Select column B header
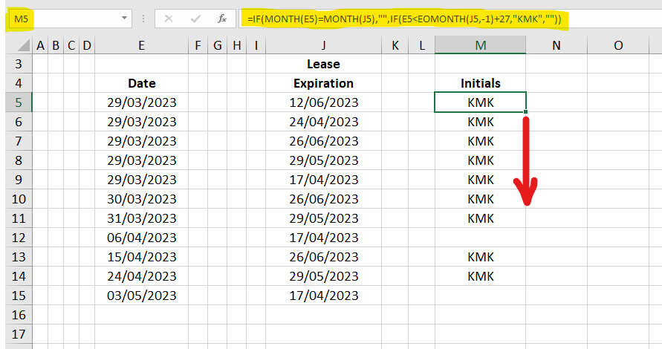The height and width of the screenshot is (349, 662). tap(56, 45)
